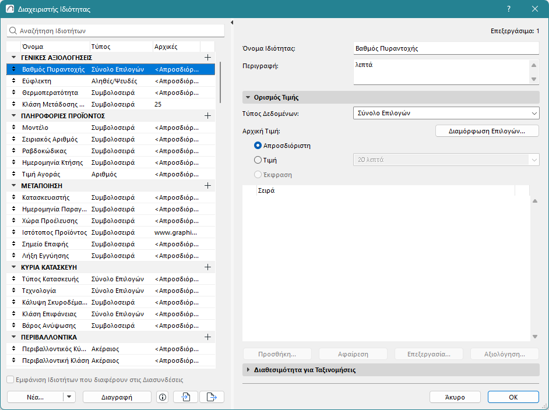Click the Διαγραφή button
Screen dimensions: 549x410
point(117,397)
